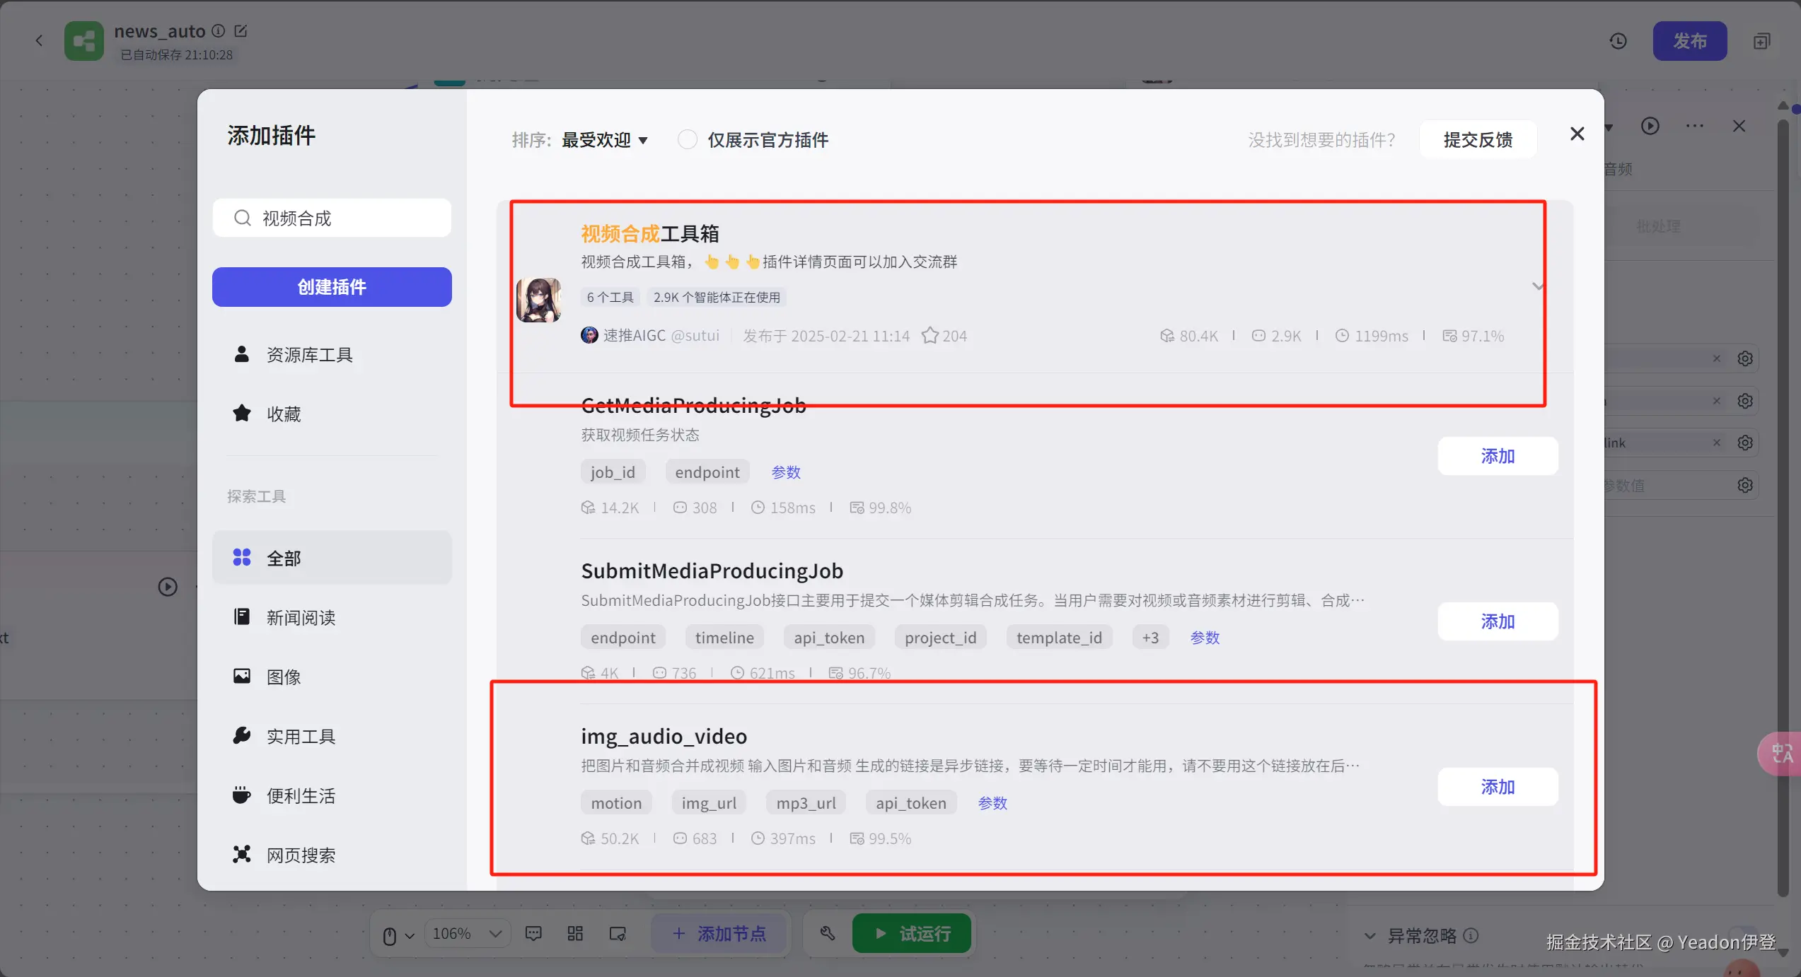Click the gear icon next to link parameter
Image resolution: width=1801 pixels, height=977 pixels.
coord(1745,443)
